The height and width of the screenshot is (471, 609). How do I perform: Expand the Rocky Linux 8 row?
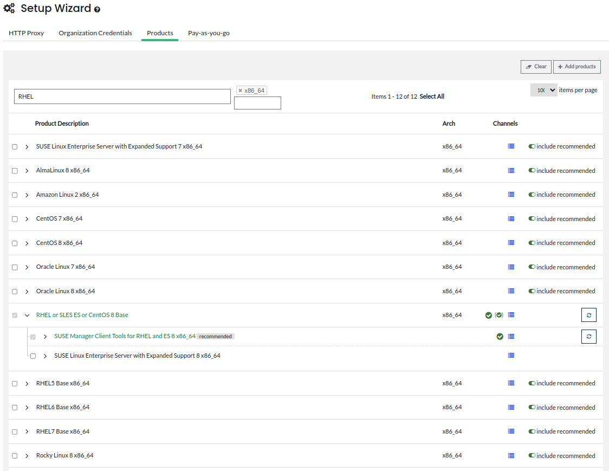pyautogui.click(x=27, y=455)
